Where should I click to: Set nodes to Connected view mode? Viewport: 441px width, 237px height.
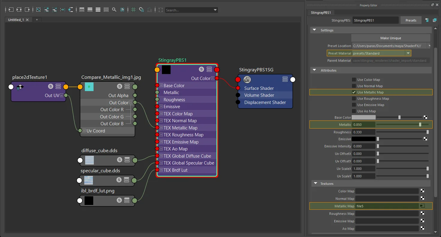pyautogui.click(x=90, y=10)
